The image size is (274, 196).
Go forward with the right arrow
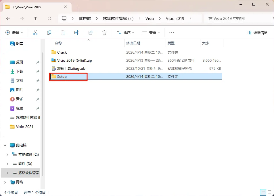22,18
